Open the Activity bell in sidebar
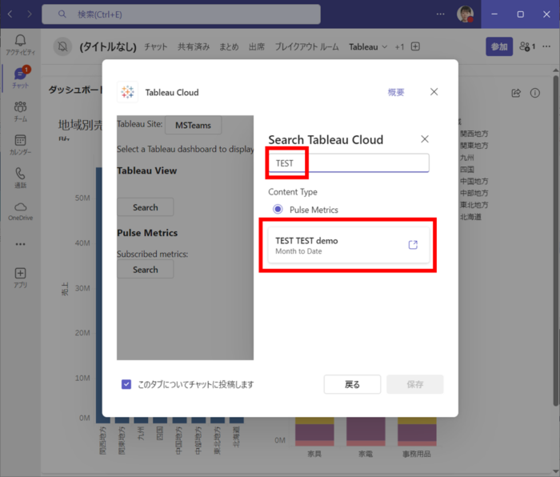 coord(20,45)
